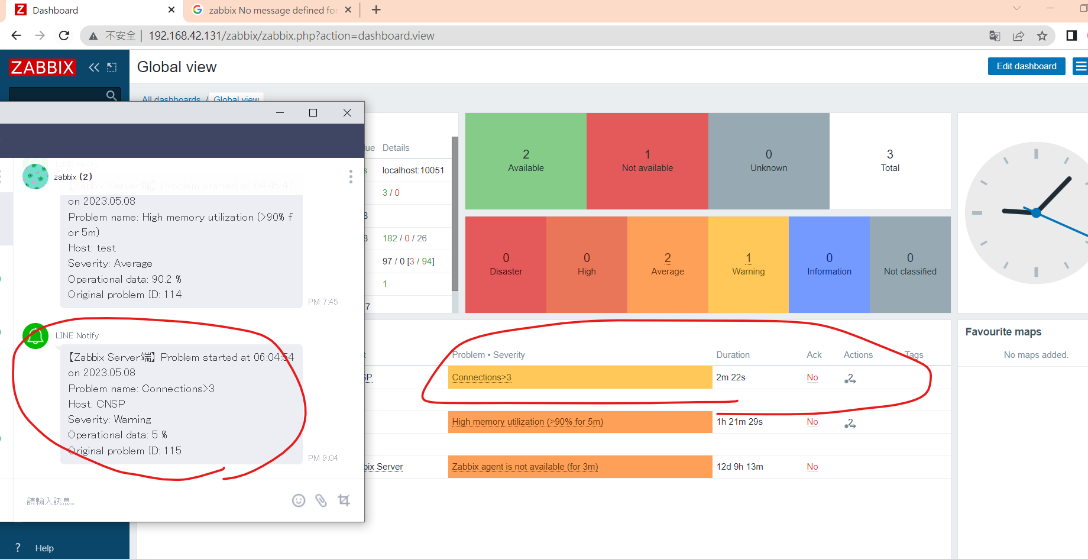Open the Zabbix agent is not available problem
1088x559 pixels.
click(x=525, y=467)
